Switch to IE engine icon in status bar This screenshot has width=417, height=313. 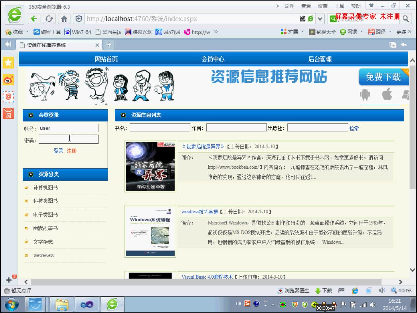[355, 291]
